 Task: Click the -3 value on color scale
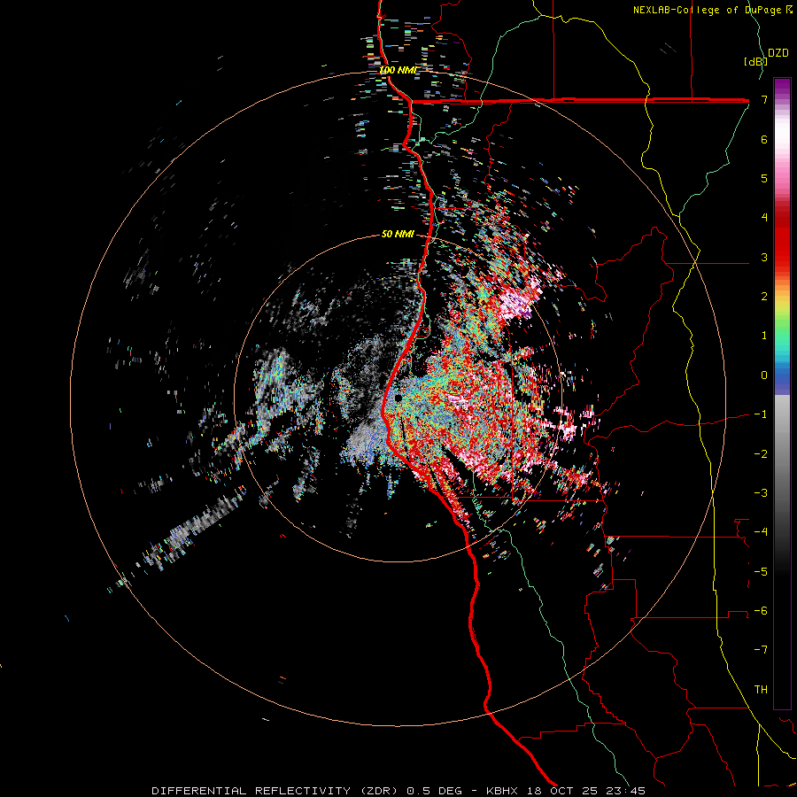pos(761,493)
